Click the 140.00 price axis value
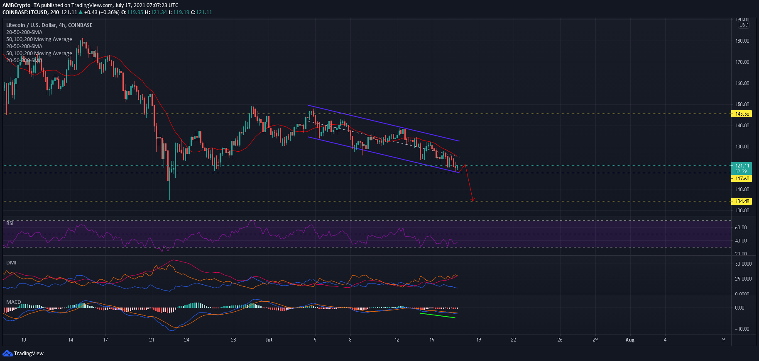 (x=742, y=125)
